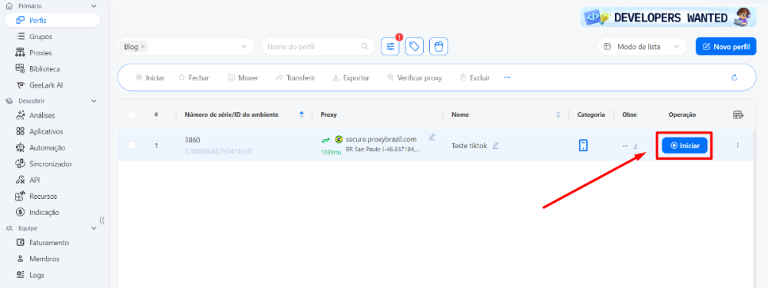Open the more actions ellipsis in toolbar

(508, 78)
